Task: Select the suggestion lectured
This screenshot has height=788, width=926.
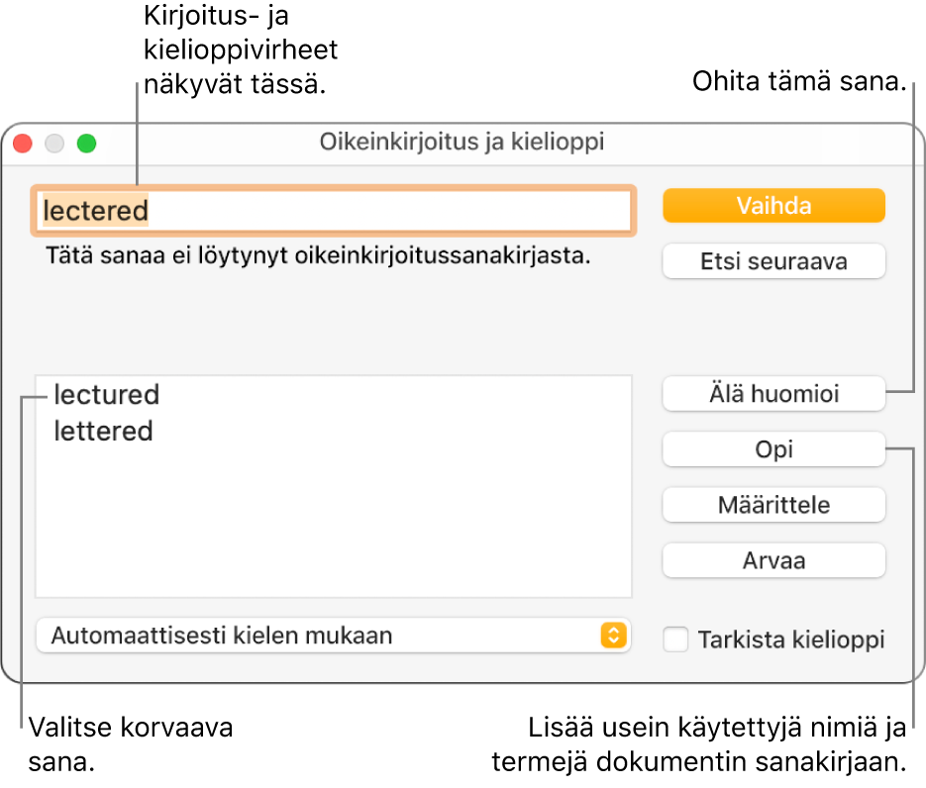Action: (107, 395)
